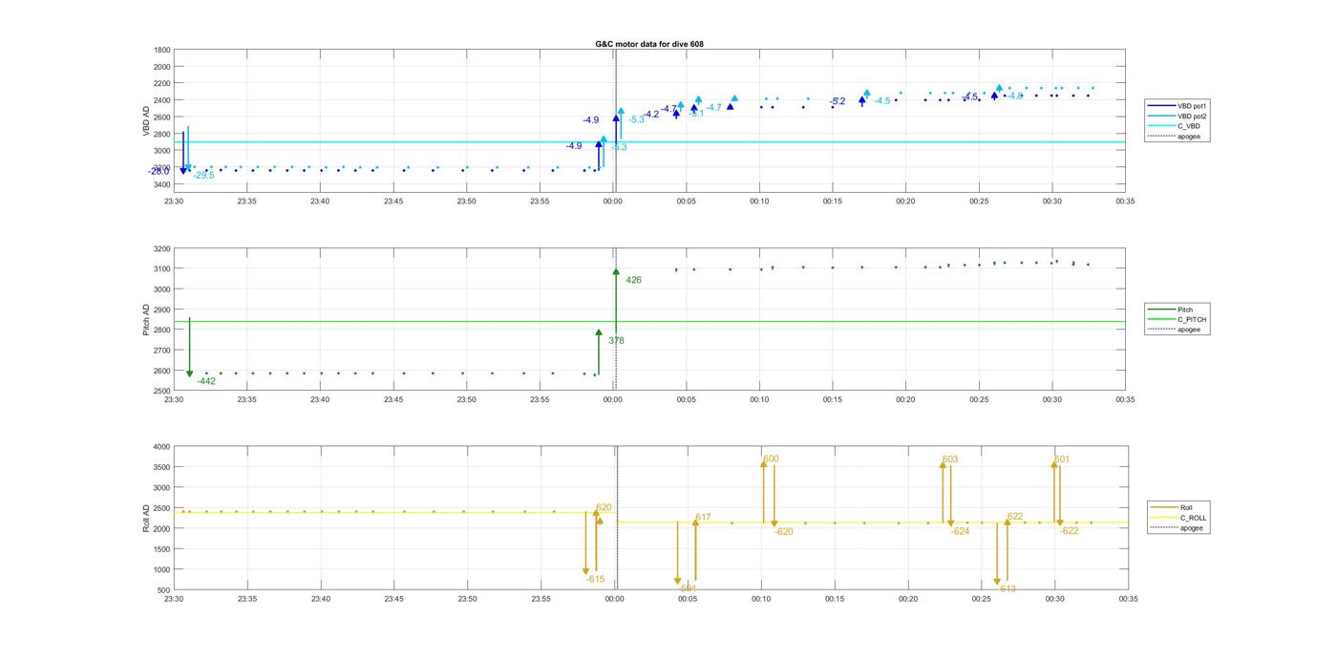This screenshot has height=662, width=1337.
Task: Click 'apogee' in the Roll plot legend
Action: pyautogui.click(x=1192, y=527)
